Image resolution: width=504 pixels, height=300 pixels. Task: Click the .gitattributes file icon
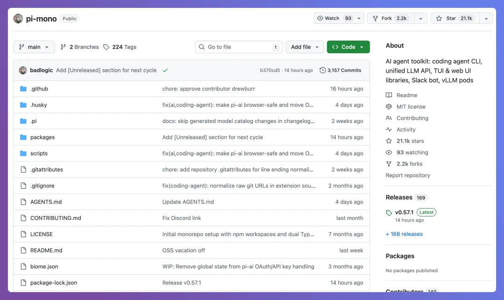(x=23, y=169)
